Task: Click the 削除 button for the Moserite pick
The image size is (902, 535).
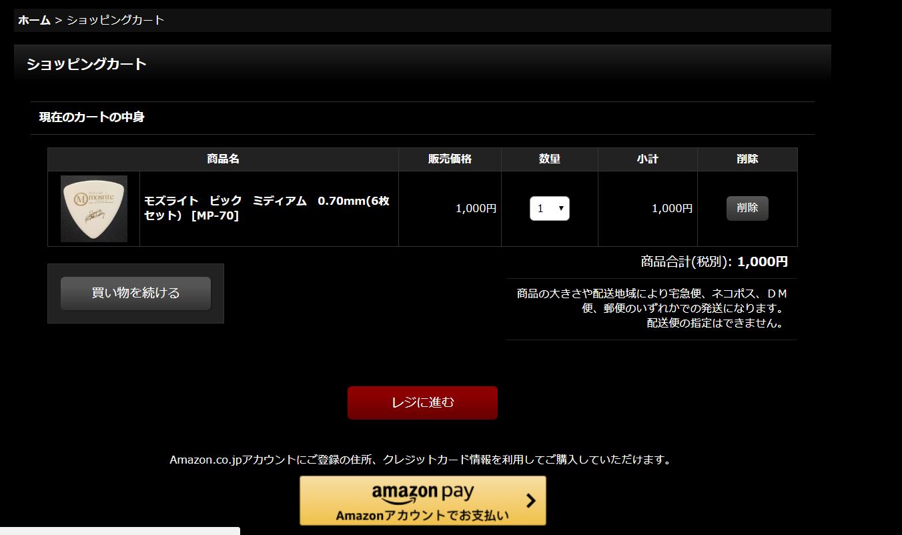Action: 747,208
